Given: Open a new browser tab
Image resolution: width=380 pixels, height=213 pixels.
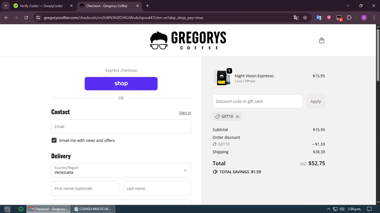Looking at the screenshot, I should [147, 6].
